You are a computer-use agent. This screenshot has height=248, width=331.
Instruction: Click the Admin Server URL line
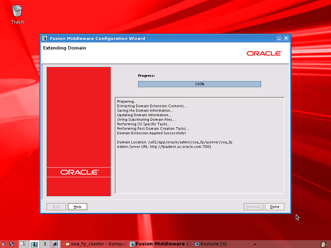(x=164, y=147)
